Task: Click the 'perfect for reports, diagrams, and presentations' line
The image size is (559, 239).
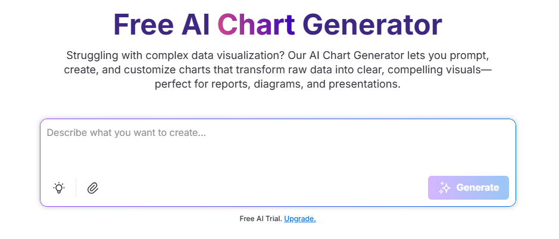Action: 277,84
